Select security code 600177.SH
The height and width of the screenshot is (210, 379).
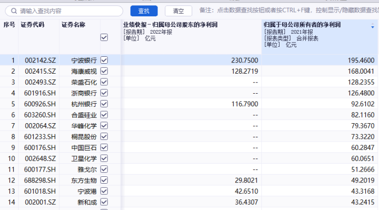tap(40, 169)
